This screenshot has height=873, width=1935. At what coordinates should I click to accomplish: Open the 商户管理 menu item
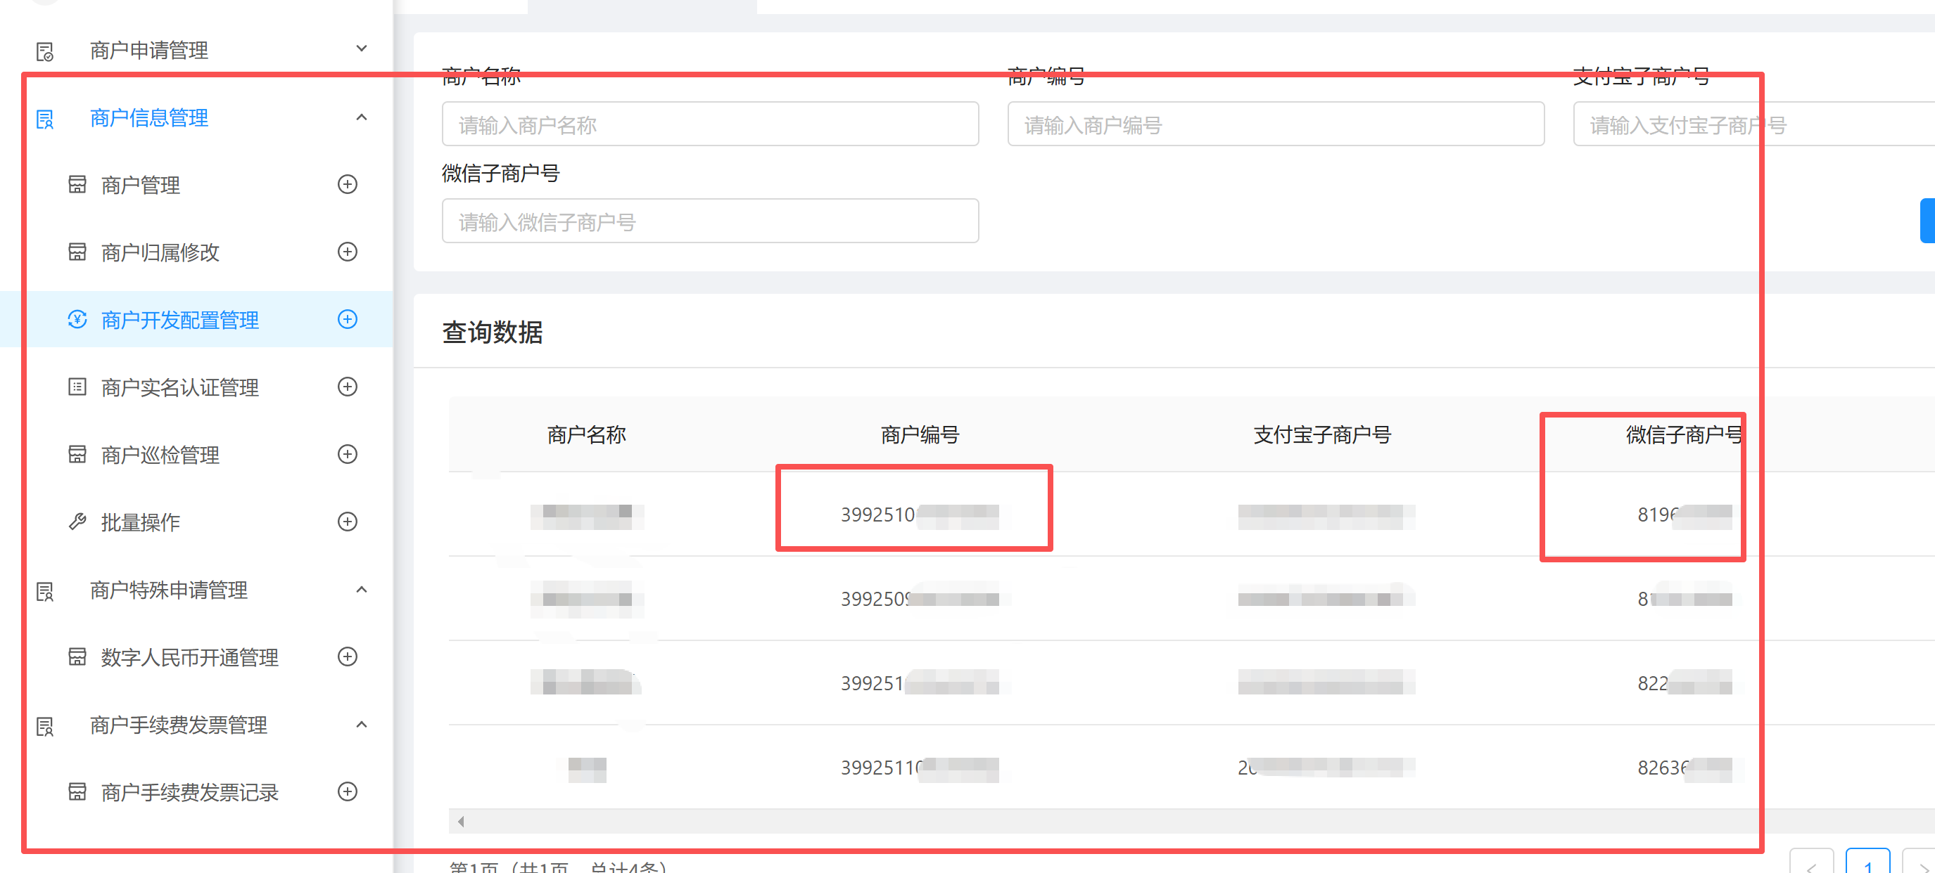coord(141,186)
